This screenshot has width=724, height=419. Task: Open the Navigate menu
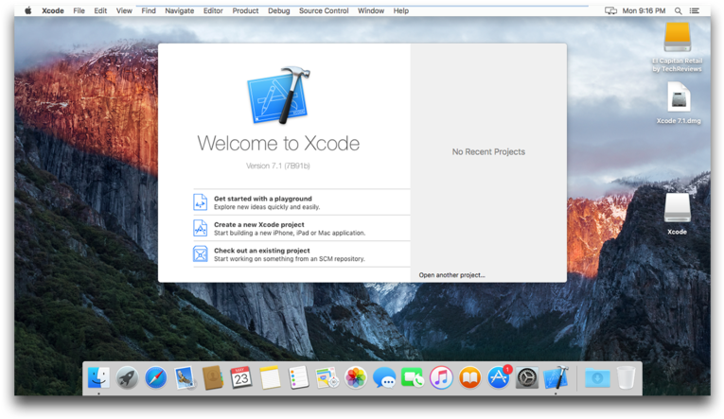(179, 10)
